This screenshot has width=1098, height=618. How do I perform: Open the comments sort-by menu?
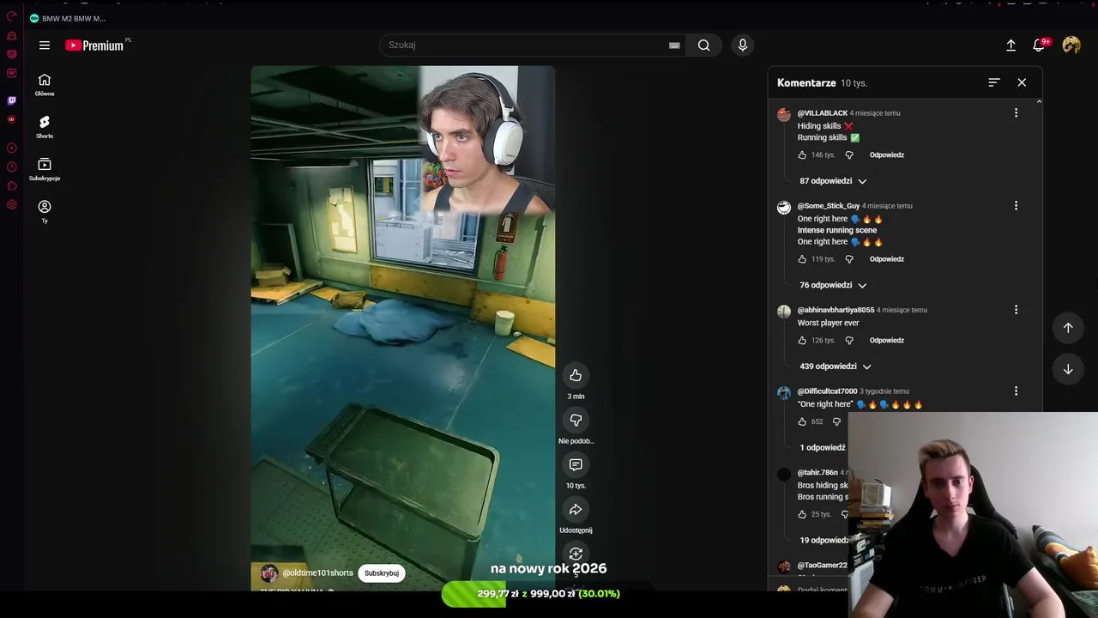point(994,82)
